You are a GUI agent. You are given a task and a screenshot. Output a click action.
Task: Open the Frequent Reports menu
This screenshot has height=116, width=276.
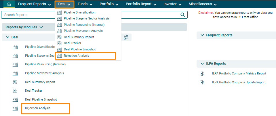(35, 4)
